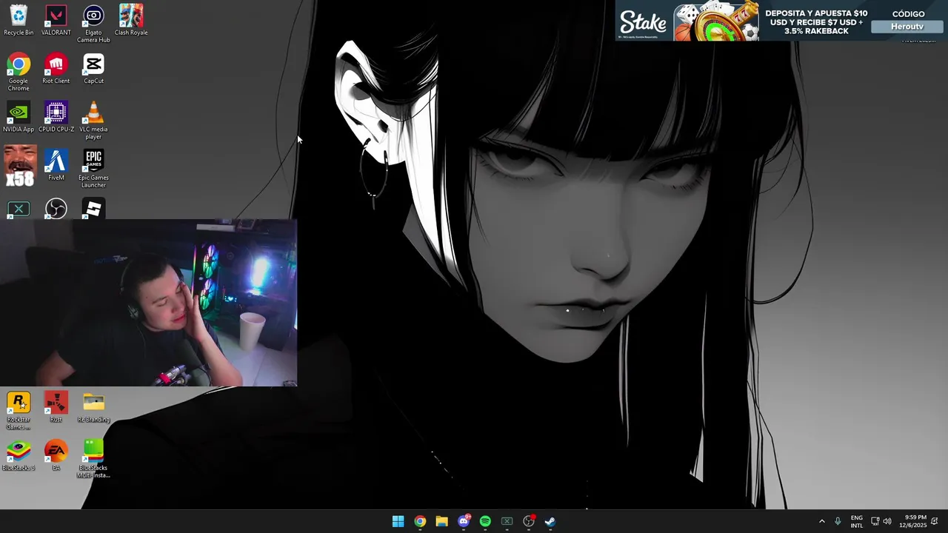Open File Explorer from the taskbar
Image resolution: width=948 pixels, height=533 pixels.
(441, 521)
